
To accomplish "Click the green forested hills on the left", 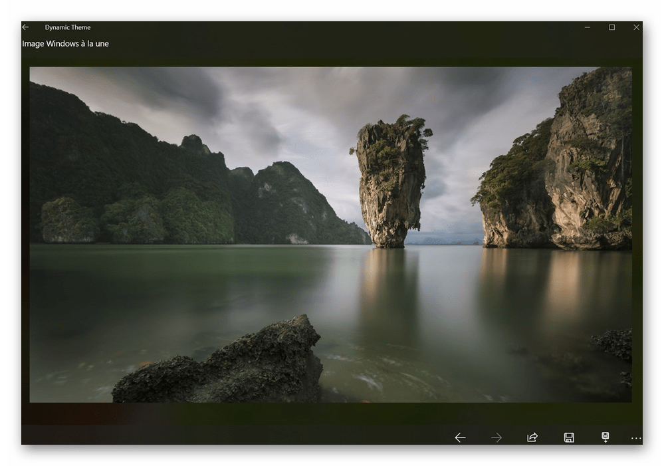I will 133,186.
